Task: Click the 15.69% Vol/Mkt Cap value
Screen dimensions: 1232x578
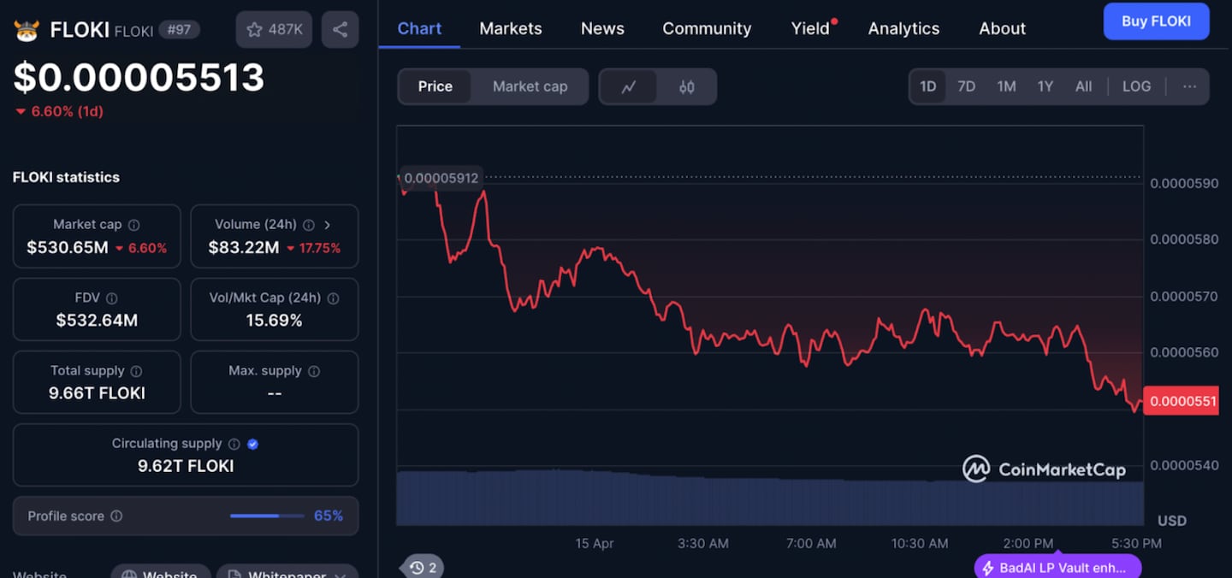Action: pos(274,321)
